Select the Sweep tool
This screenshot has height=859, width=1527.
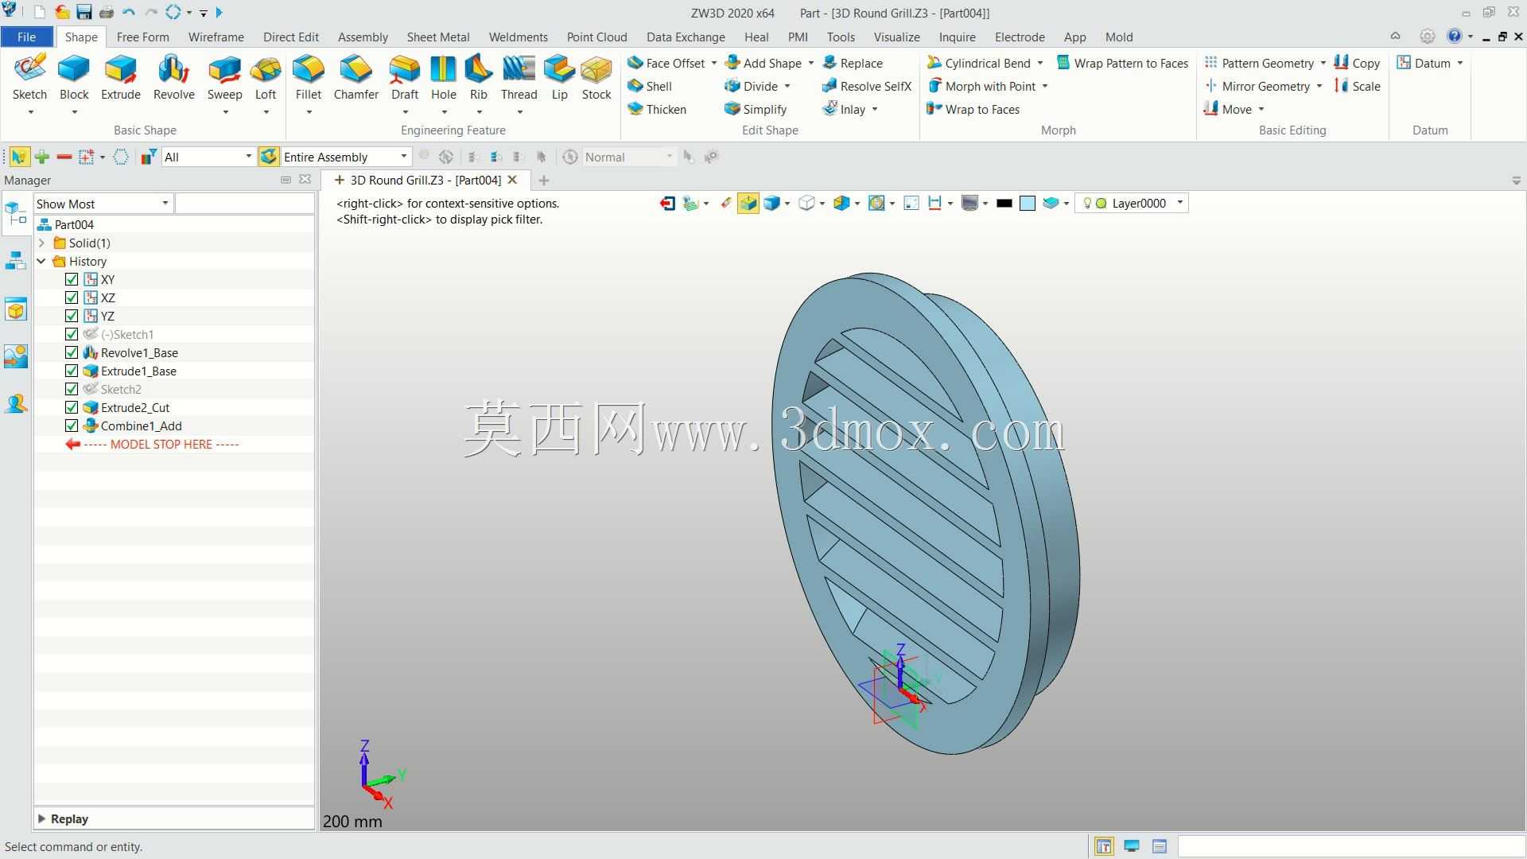click(x=224, y=78)
